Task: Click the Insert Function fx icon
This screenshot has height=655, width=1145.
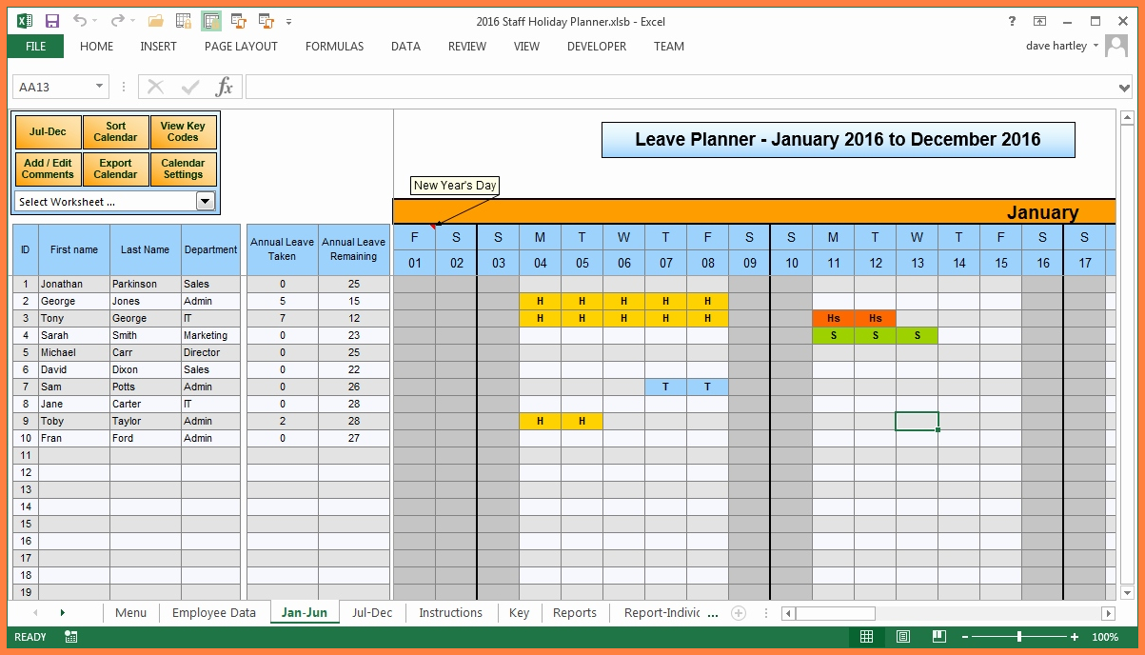Action: click(225, 88)
